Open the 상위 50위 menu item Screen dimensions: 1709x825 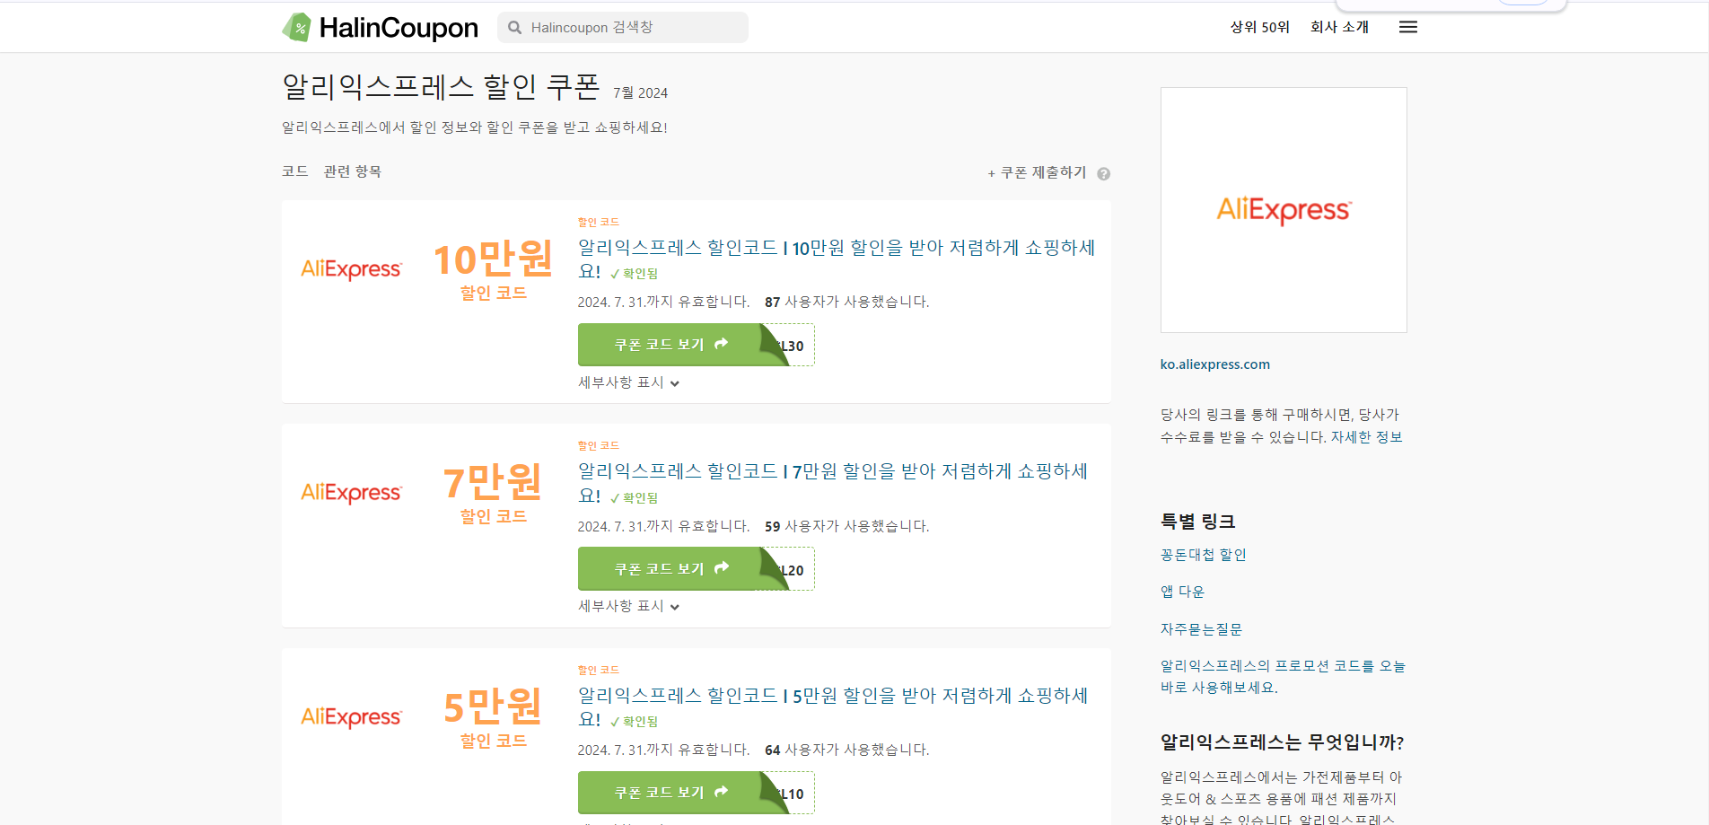click(1259, 27)
